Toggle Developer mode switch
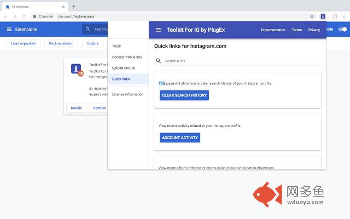 342,29
